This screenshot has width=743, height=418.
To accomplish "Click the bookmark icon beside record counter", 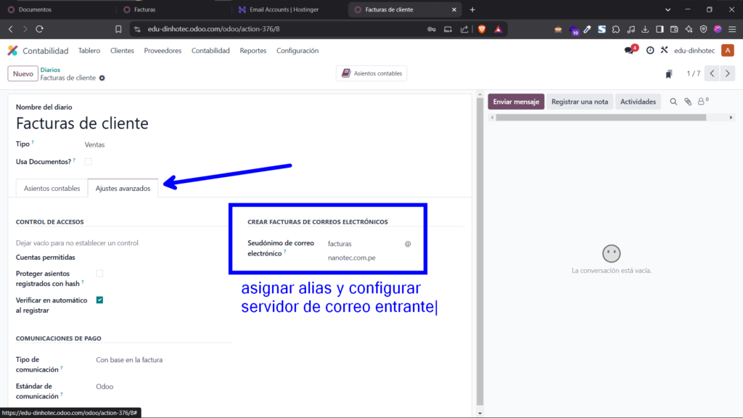I will click(668, 74).
